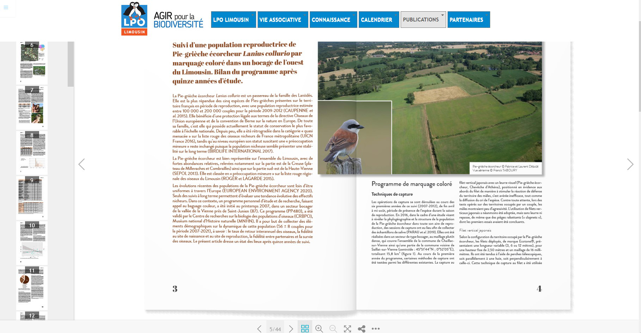Click the page number field 5/44

pos(275,329)
